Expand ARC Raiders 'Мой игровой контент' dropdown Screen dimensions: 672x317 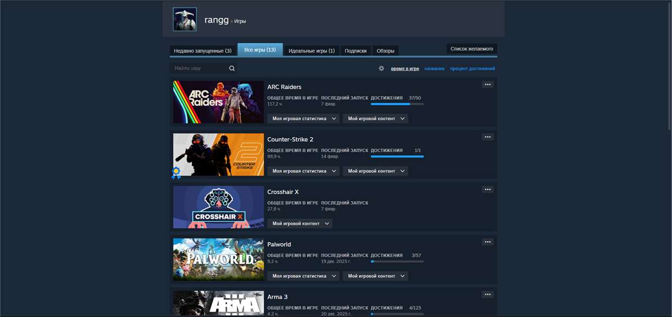[375, 119]
